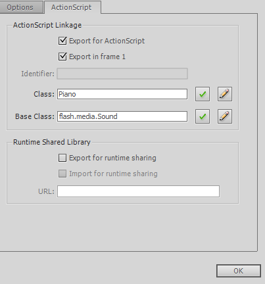Click the Base Class: label

click(35, 116)
